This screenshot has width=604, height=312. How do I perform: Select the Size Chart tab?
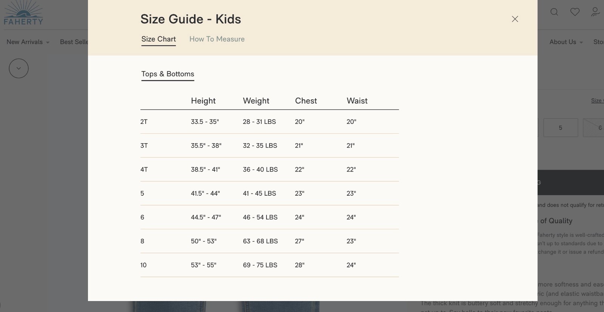click(x=159, y=39)
